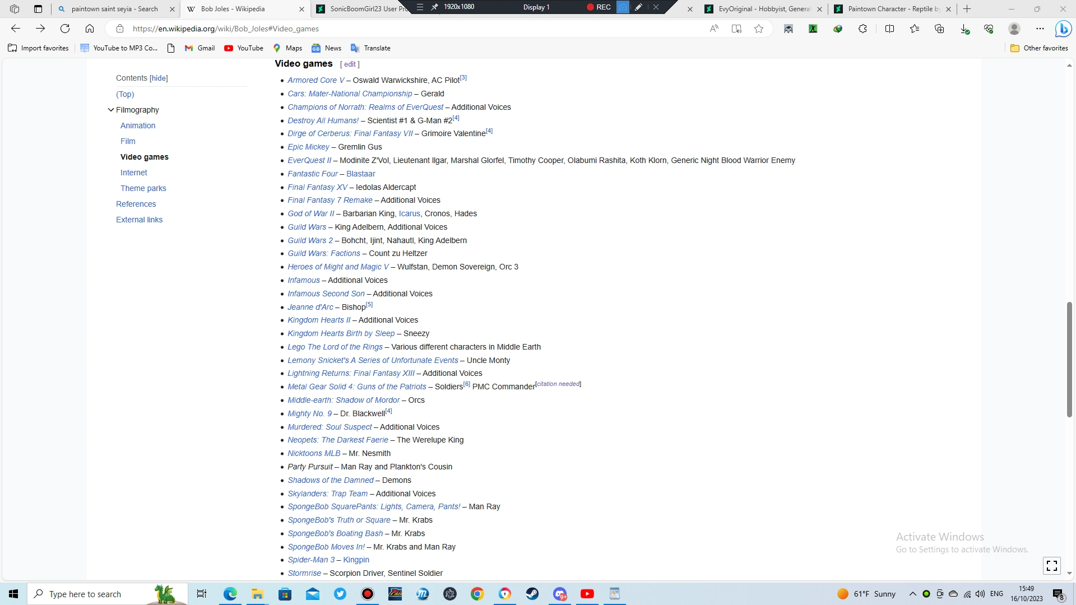Switch to the paintown saint seiya Search tab

[114, 9]
